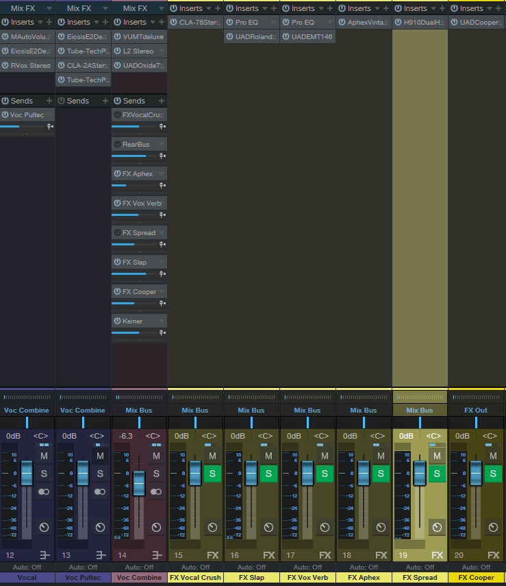
Task: Bypass the L2 Stereo insert
Action: coord(117,51)
